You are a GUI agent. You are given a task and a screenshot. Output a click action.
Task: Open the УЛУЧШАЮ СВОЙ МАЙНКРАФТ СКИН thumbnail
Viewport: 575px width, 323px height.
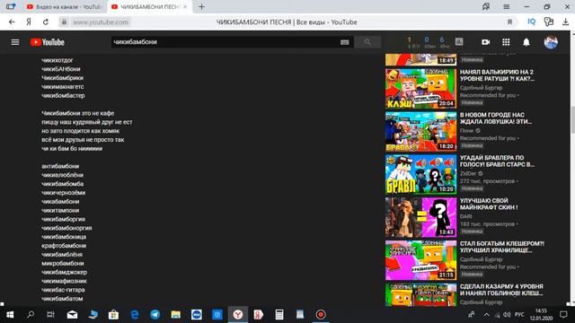421,217
